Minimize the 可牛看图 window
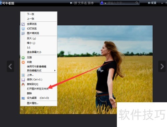The width and height of the screenshot is (167, 127). (162, 3)
